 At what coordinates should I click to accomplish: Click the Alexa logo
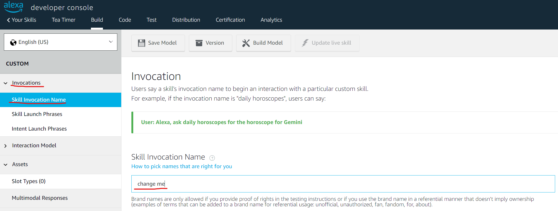coord(14,7)
